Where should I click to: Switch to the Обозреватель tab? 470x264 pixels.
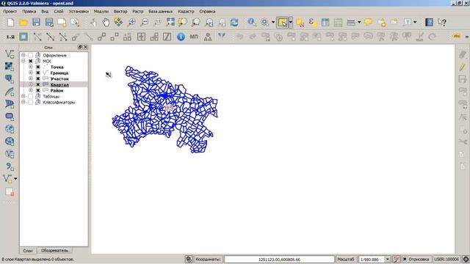[x=54, y=251]
